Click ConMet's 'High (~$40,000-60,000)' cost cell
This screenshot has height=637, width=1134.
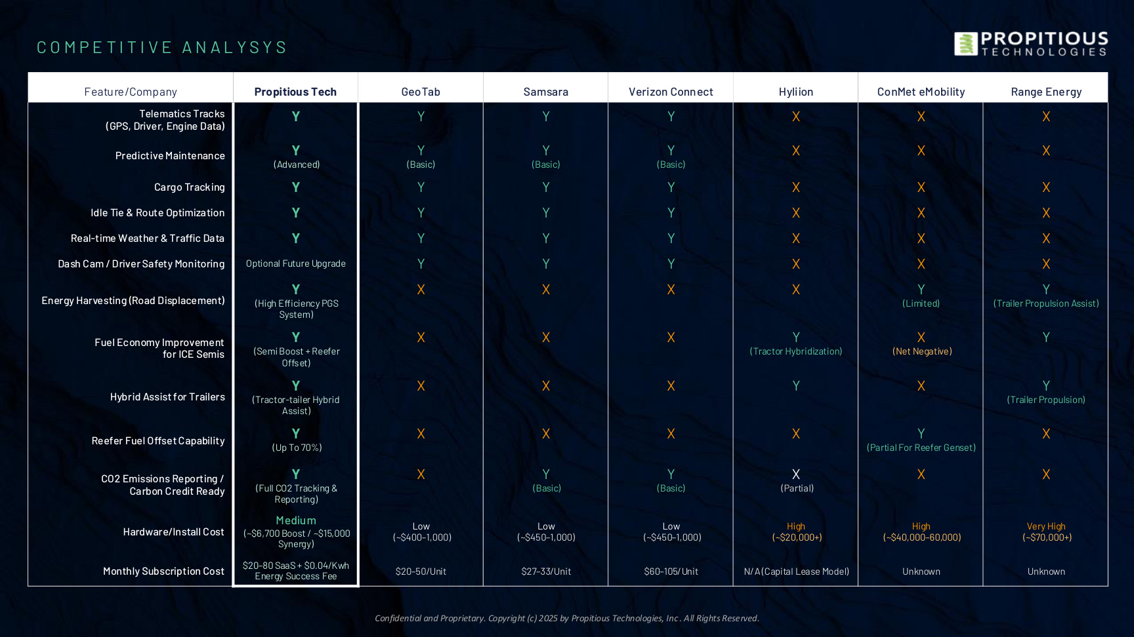[921, 531]
